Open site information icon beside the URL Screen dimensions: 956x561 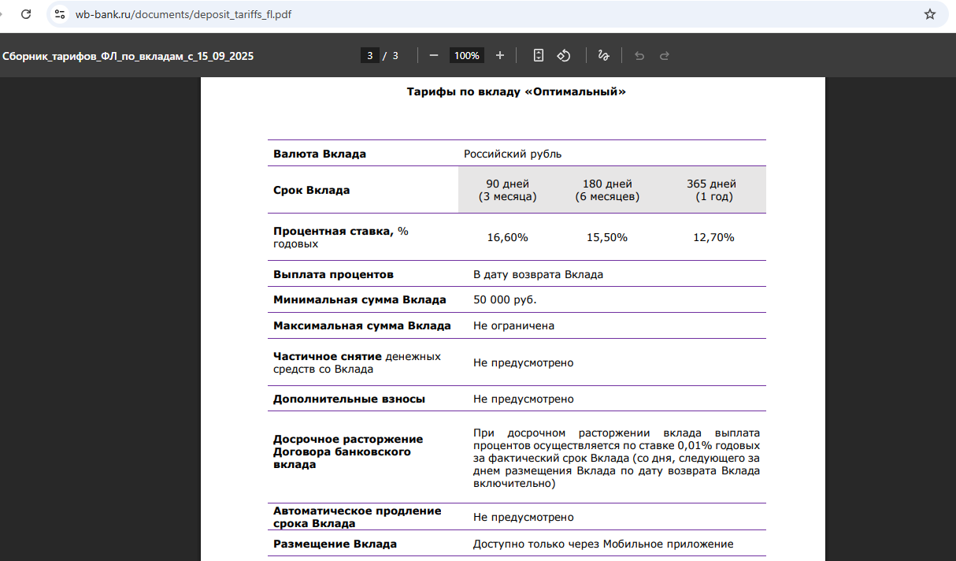[x=60, y=14]
